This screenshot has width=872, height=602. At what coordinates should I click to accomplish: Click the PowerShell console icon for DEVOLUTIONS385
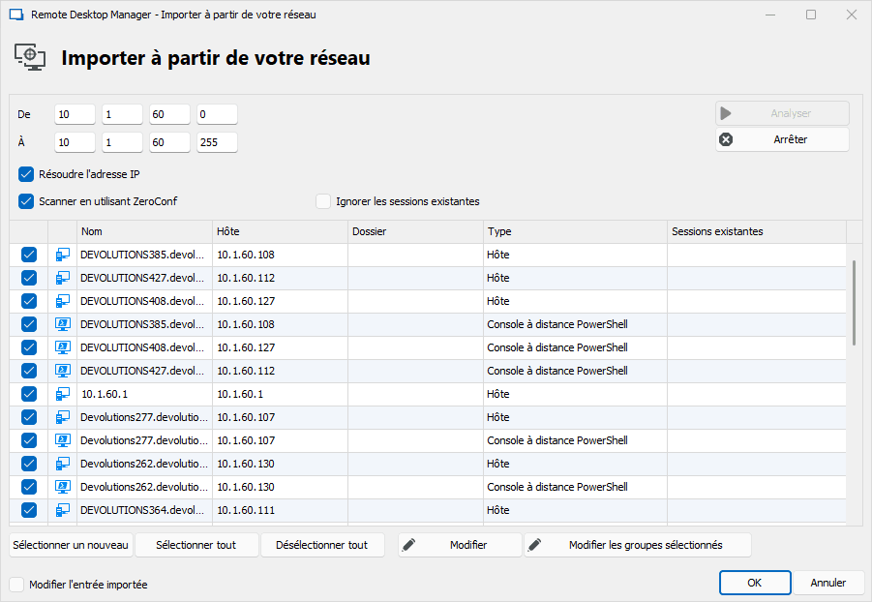pyautogui.click(x=63, y=324)
